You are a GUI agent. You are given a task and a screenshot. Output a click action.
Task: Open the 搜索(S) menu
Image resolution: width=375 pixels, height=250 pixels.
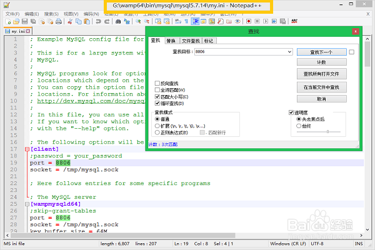coord(51,14)
